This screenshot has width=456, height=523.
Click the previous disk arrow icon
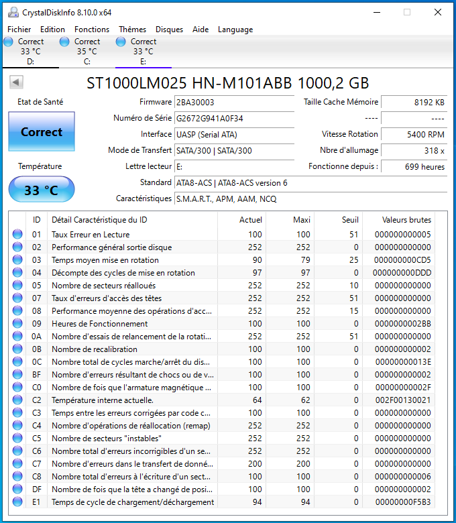[x=16, y=82]
